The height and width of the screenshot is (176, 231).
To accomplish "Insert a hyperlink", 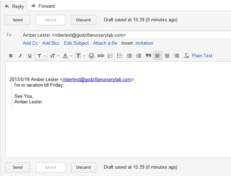I will click(x=101, y=56).
